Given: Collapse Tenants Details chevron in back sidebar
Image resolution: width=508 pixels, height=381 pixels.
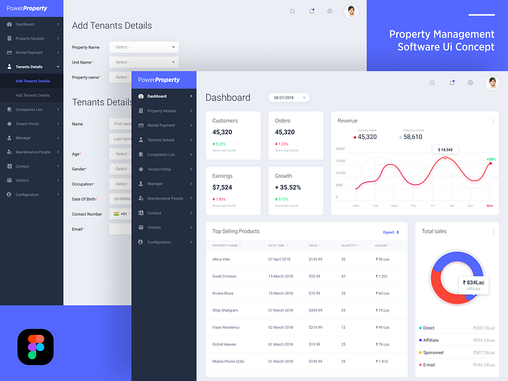Looking at the screenshot, I should click(x=58, y=67).
